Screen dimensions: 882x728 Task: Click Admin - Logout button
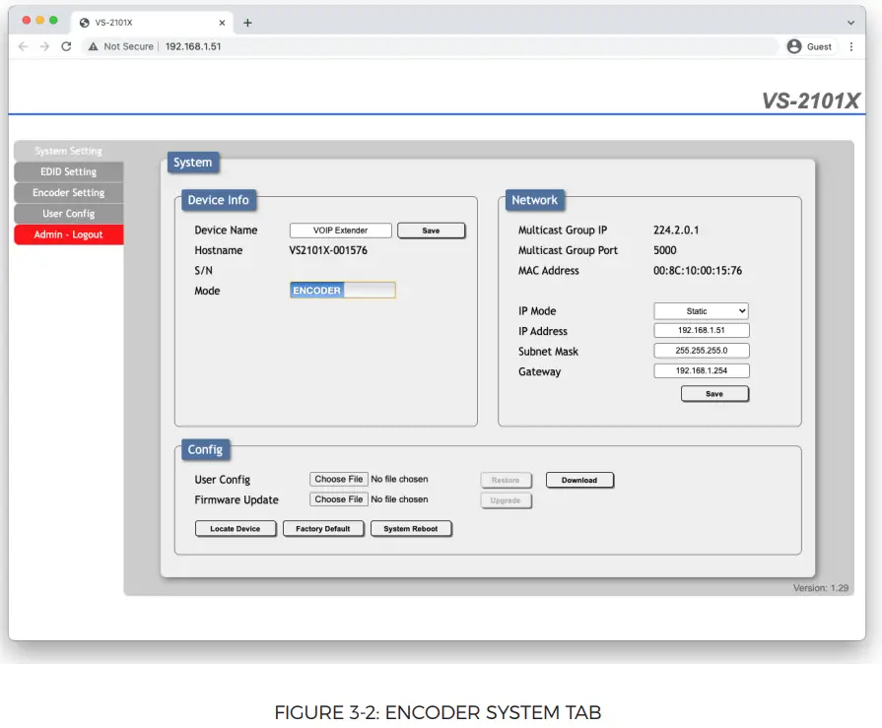(x=69, y=234)
